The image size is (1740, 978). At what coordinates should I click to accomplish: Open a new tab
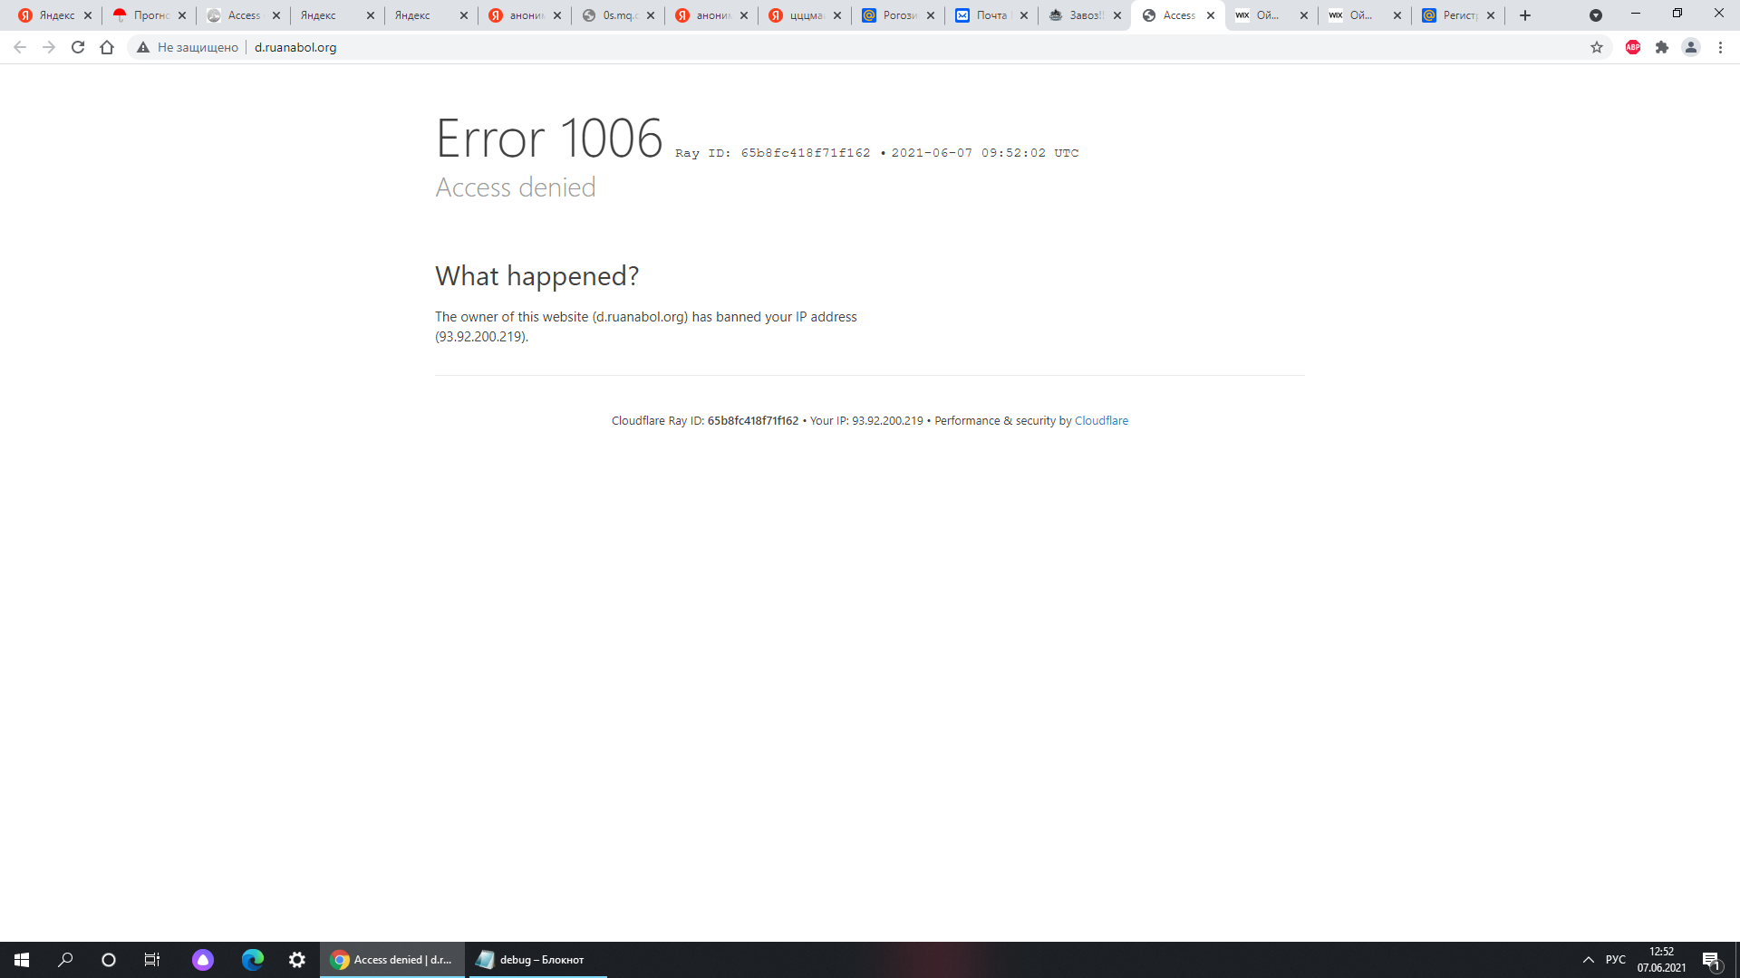tap(1525, 15)
